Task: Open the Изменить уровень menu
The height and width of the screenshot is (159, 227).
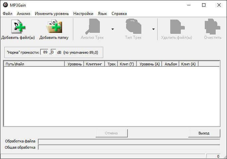Action: [x=52, y=14]
